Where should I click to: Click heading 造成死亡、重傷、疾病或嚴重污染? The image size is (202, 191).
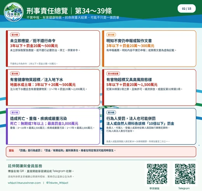(38, 118)
